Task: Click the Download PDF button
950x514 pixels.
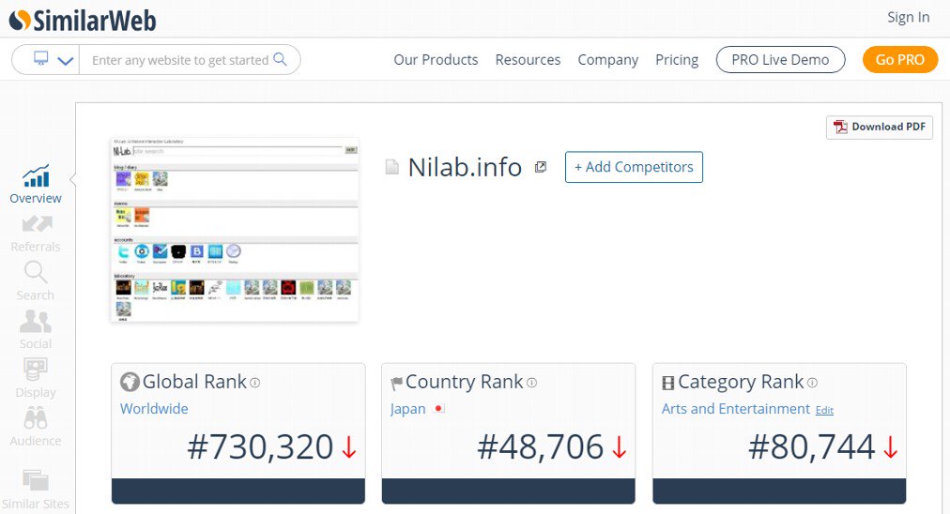Action: tap(880, 128)
